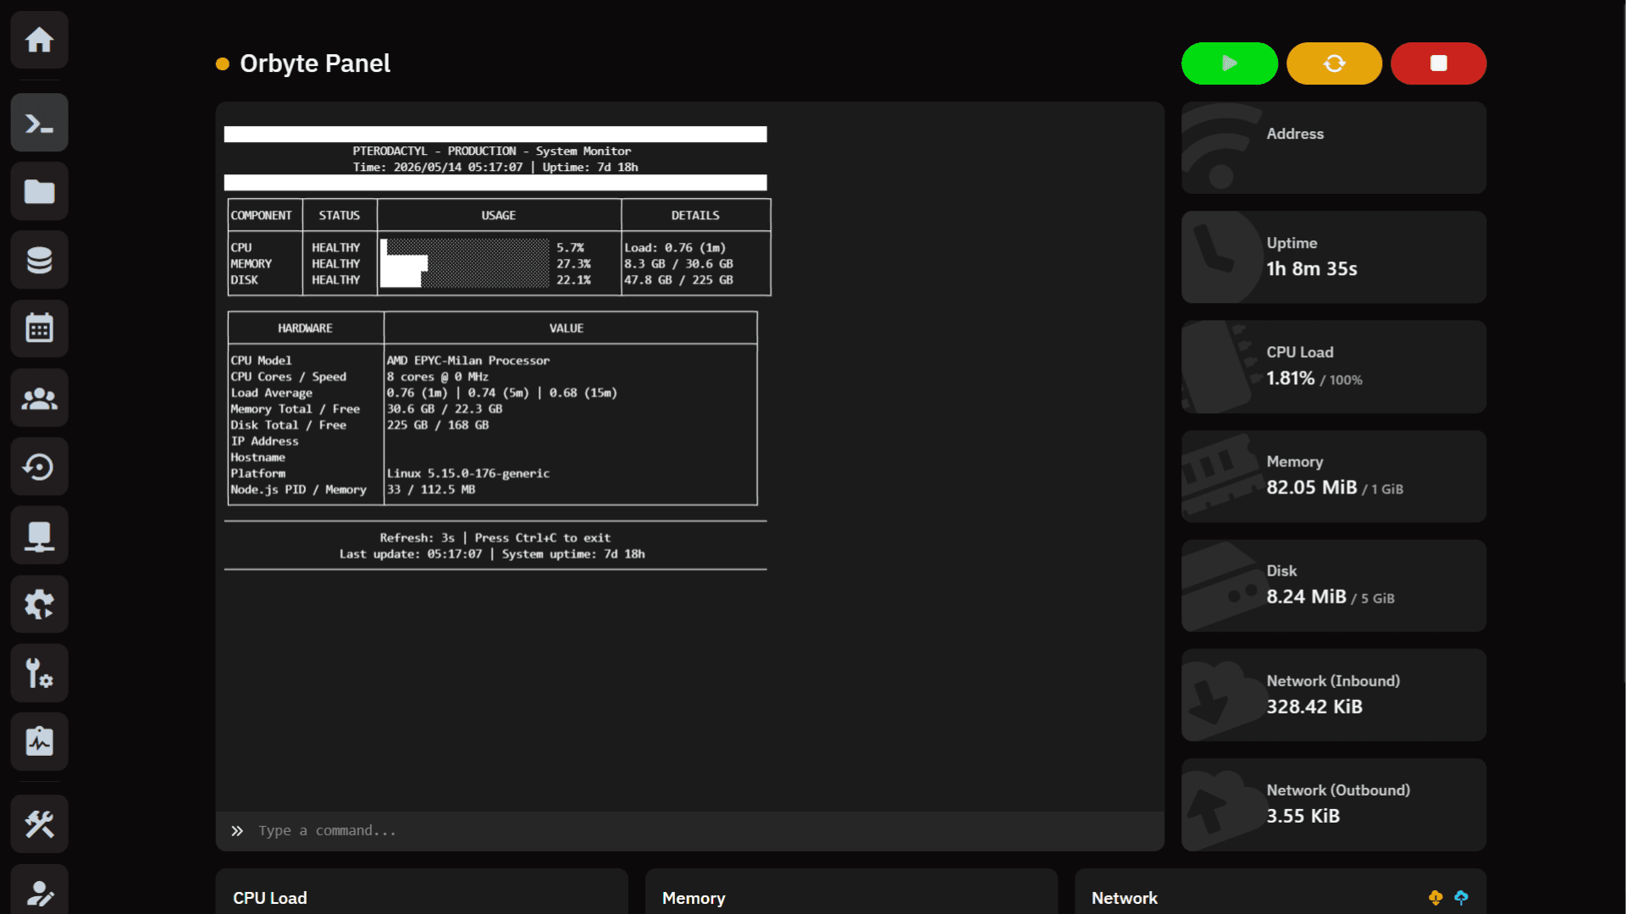Stop the server with red stop button
The height and width of the screenshot is (914, 1626).
pyautogui.click(x=1438, y=63)
